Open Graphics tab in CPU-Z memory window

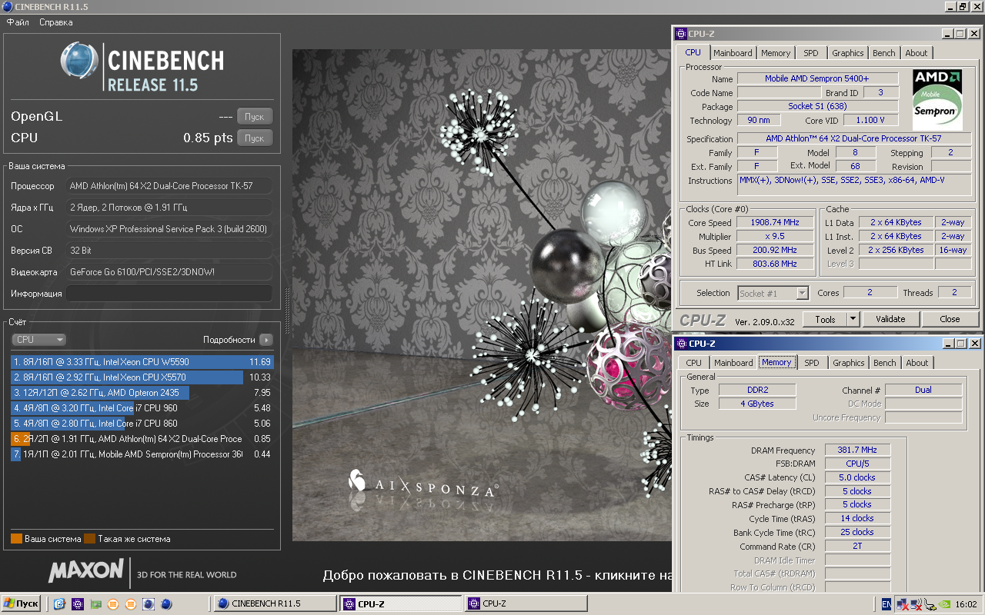point(848,363)
